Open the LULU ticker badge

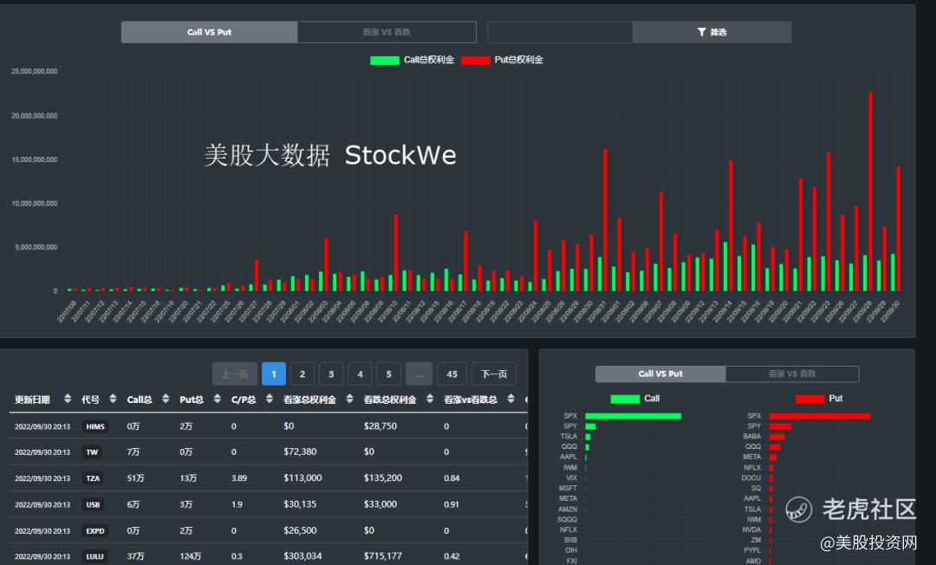[95, 556]
